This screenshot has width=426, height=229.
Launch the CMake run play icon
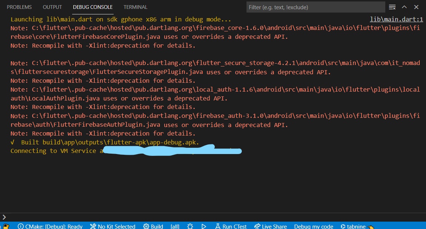point(204,226)
